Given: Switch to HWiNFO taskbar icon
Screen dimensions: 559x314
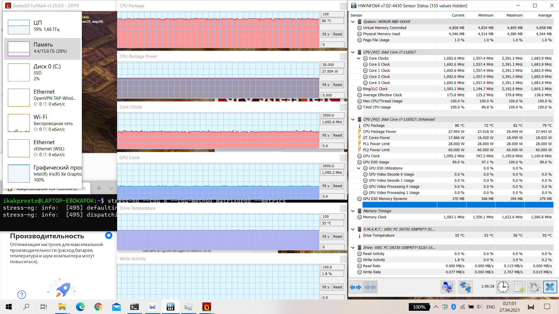Looking at the screenshot, I should click(x=170, y=307).
